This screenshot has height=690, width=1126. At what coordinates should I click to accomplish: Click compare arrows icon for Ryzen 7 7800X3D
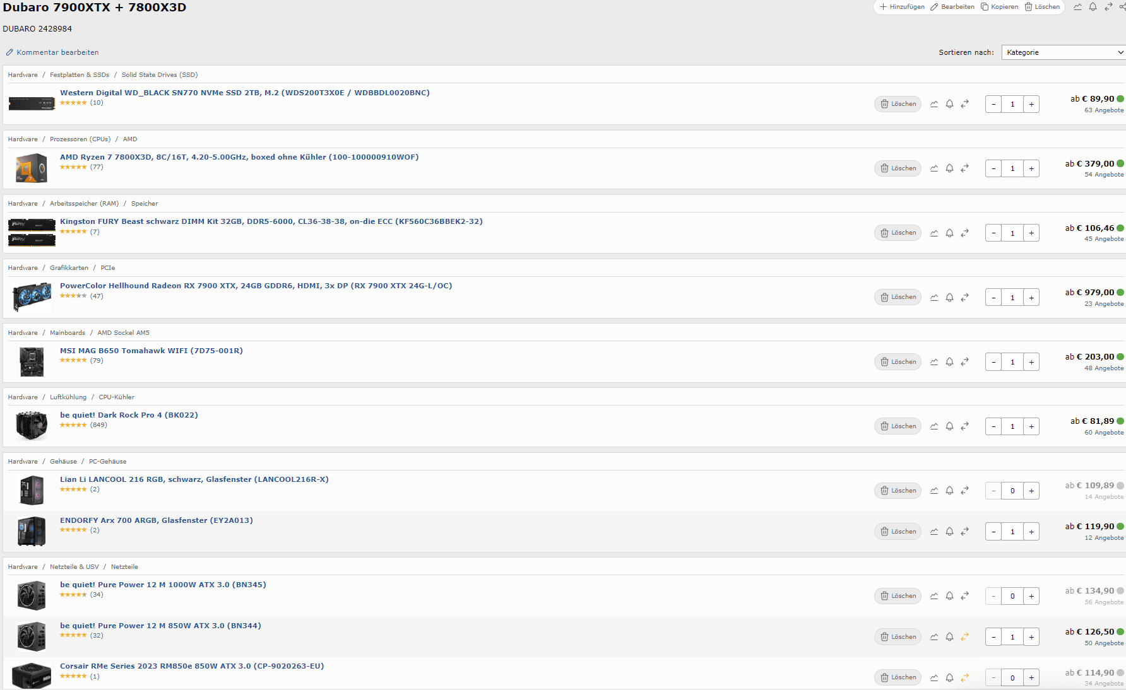(964, 168)
